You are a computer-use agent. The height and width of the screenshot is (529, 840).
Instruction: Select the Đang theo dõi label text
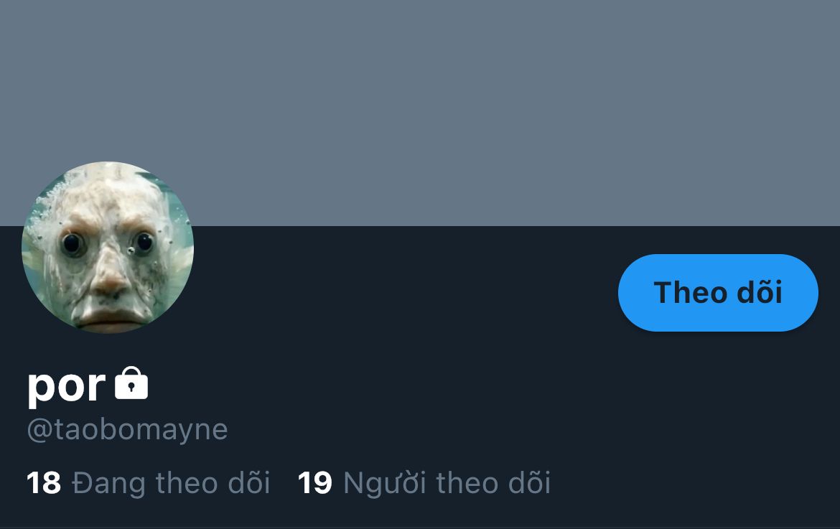coord(171,482)
